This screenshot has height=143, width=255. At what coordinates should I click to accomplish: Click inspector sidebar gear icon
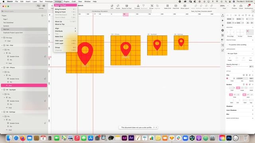[x=223, y=31]
